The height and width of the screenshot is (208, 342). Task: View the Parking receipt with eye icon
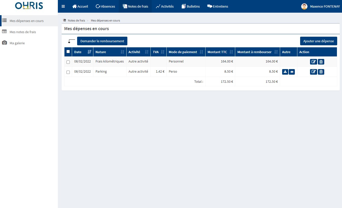click(x=292, y=72)
